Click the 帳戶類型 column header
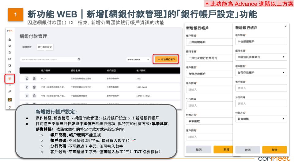The height and width of the screenshot is (165, 294). click(111, 71)
